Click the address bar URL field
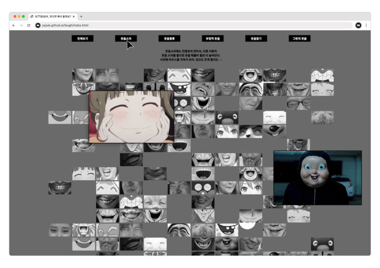Viewport: 380px width, 268px height. coord(183,26)
